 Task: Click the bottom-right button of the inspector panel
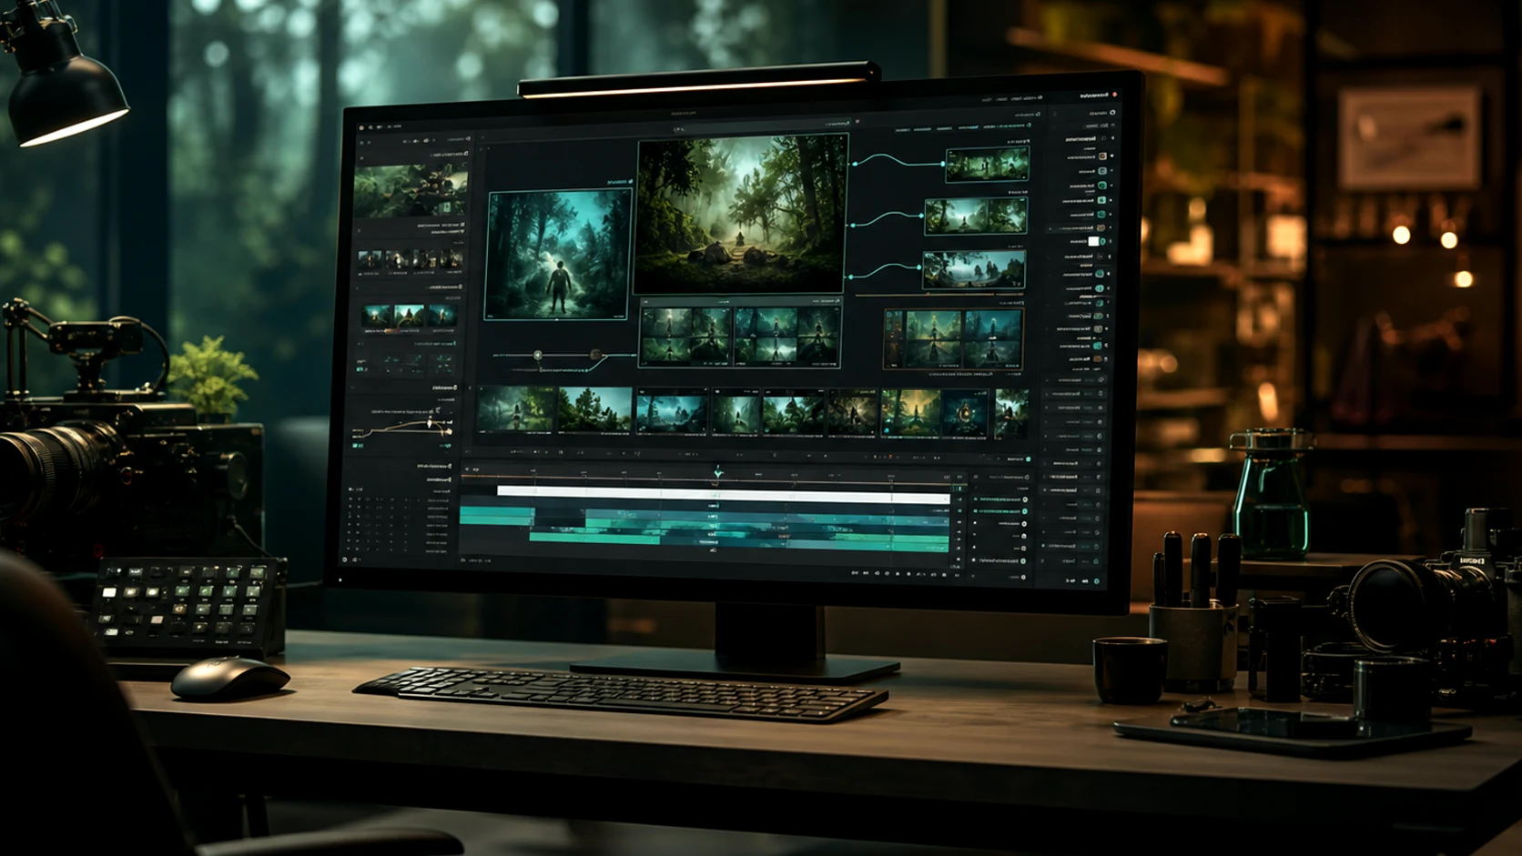[1095, 580]
